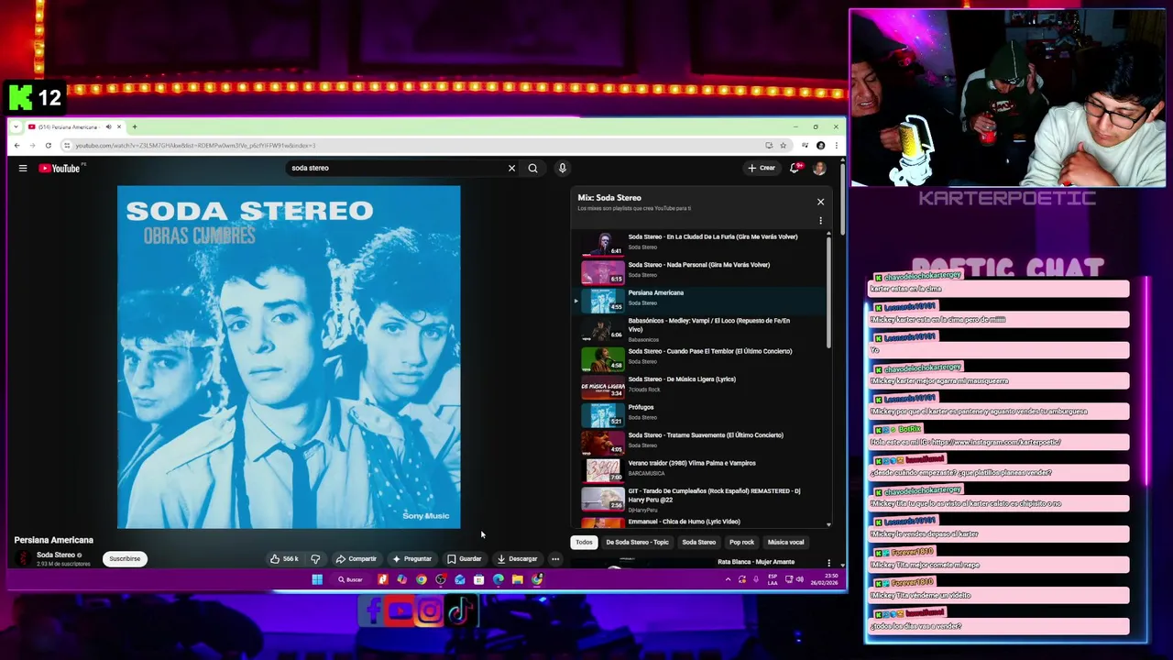Close the Mix: Soda Stereo playlist panel
The width and height of the screenshot is (1173, 660).
click(820, 202)
